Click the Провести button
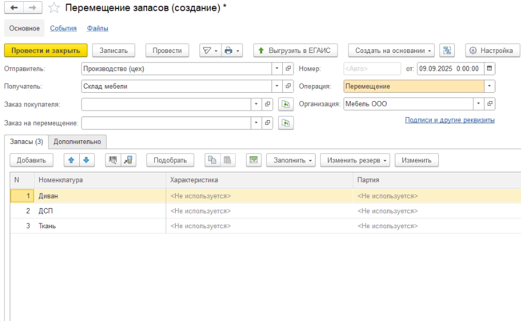The height and width of the screenshot is (321, 521). [167, 51]
